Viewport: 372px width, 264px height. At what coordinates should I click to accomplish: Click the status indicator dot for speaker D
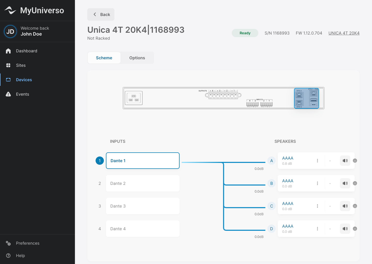point(355,229)
